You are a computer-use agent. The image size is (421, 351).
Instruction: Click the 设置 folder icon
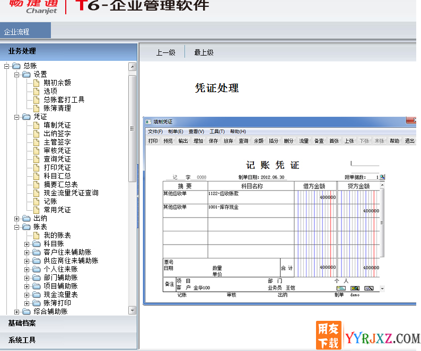(27, 74)
